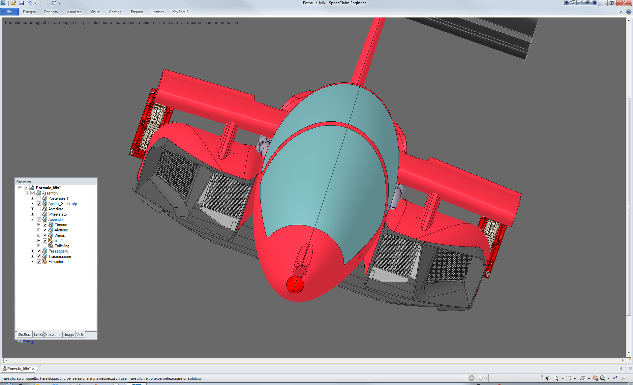Activate the Zoom magnifier tool
The width and height of the screenshot is (633, 385).
click(x=603, y=378)
